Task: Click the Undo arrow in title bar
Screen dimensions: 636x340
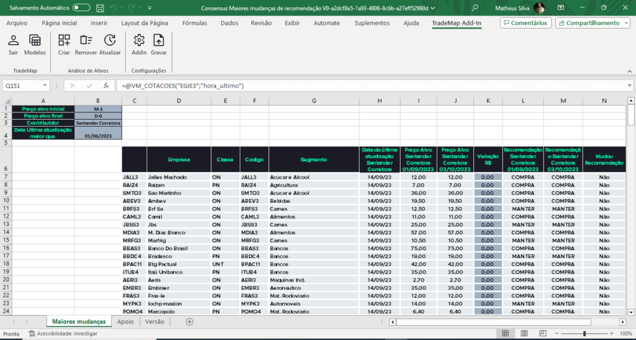Action: coord(114,7)
